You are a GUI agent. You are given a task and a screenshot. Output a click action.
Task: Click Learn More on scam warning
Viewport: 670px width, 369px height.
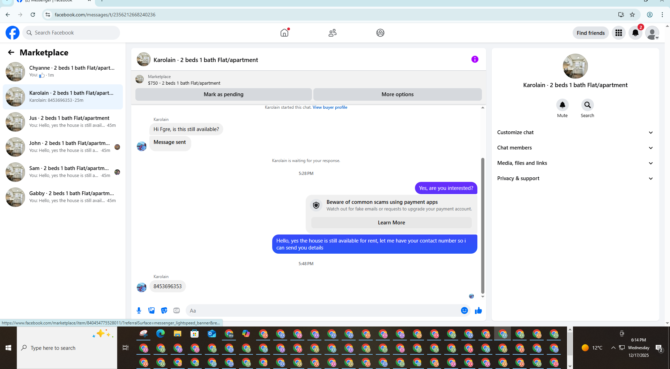(x=391, y=223)
